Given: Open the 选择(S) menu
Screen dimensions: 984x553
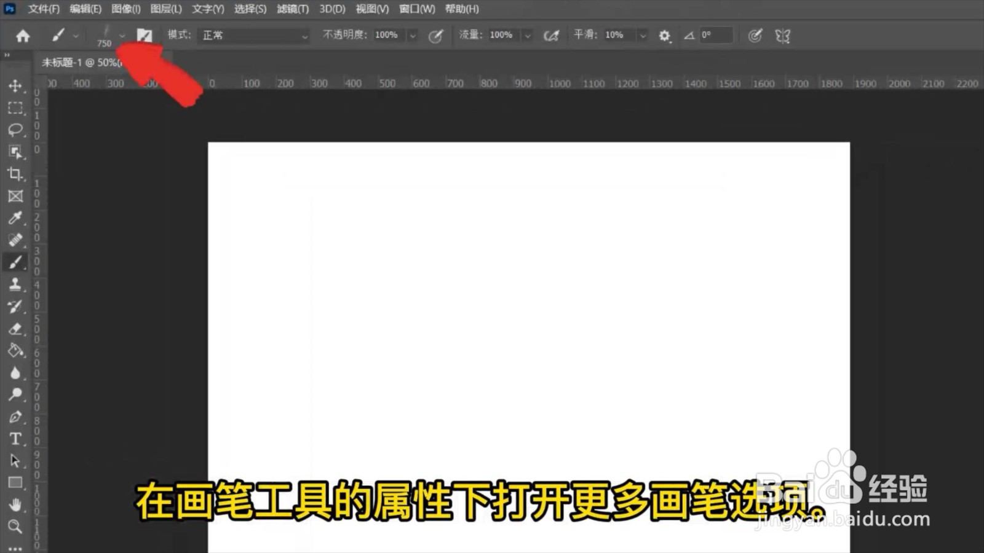Looking at the screenshot, I should coord(250,9).
